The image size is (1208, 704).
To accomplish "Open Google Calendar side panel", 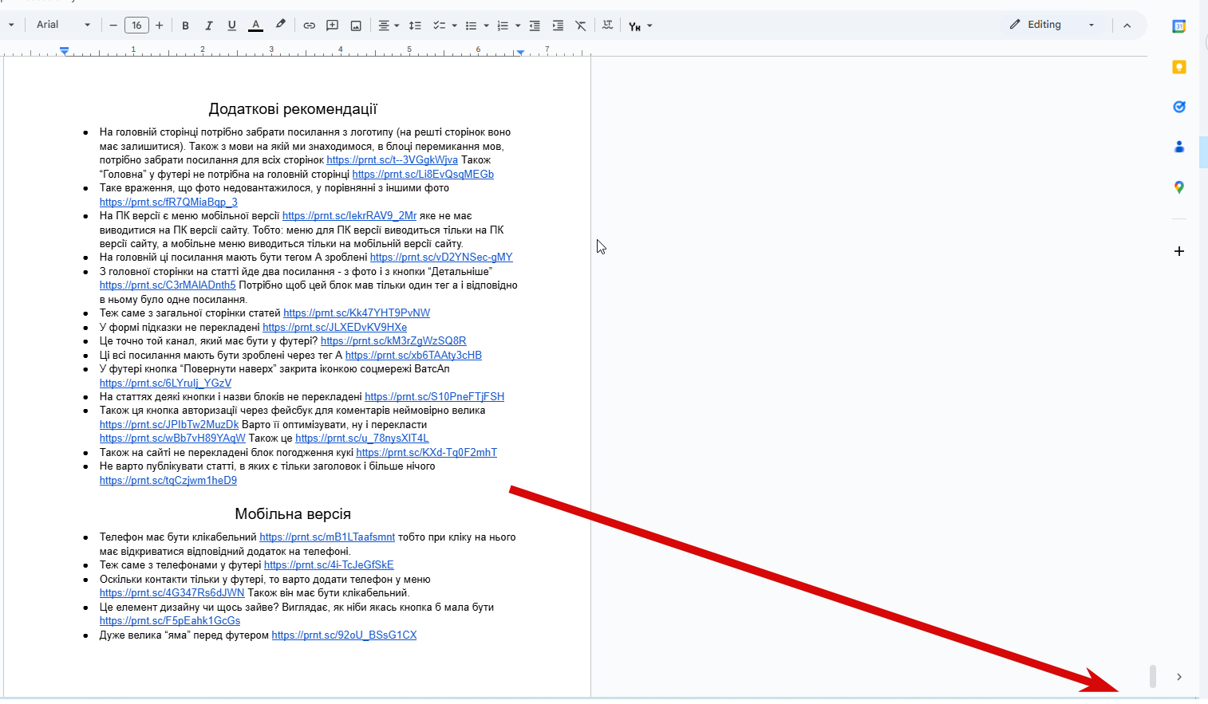I will [1178, 26].
